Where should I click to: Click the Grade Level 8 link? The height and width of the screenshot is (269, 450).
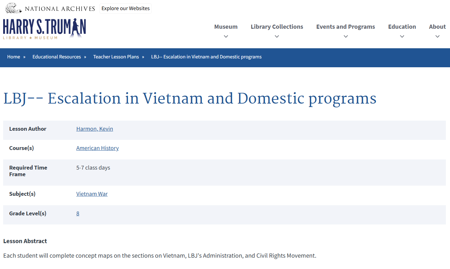[78, 213]
